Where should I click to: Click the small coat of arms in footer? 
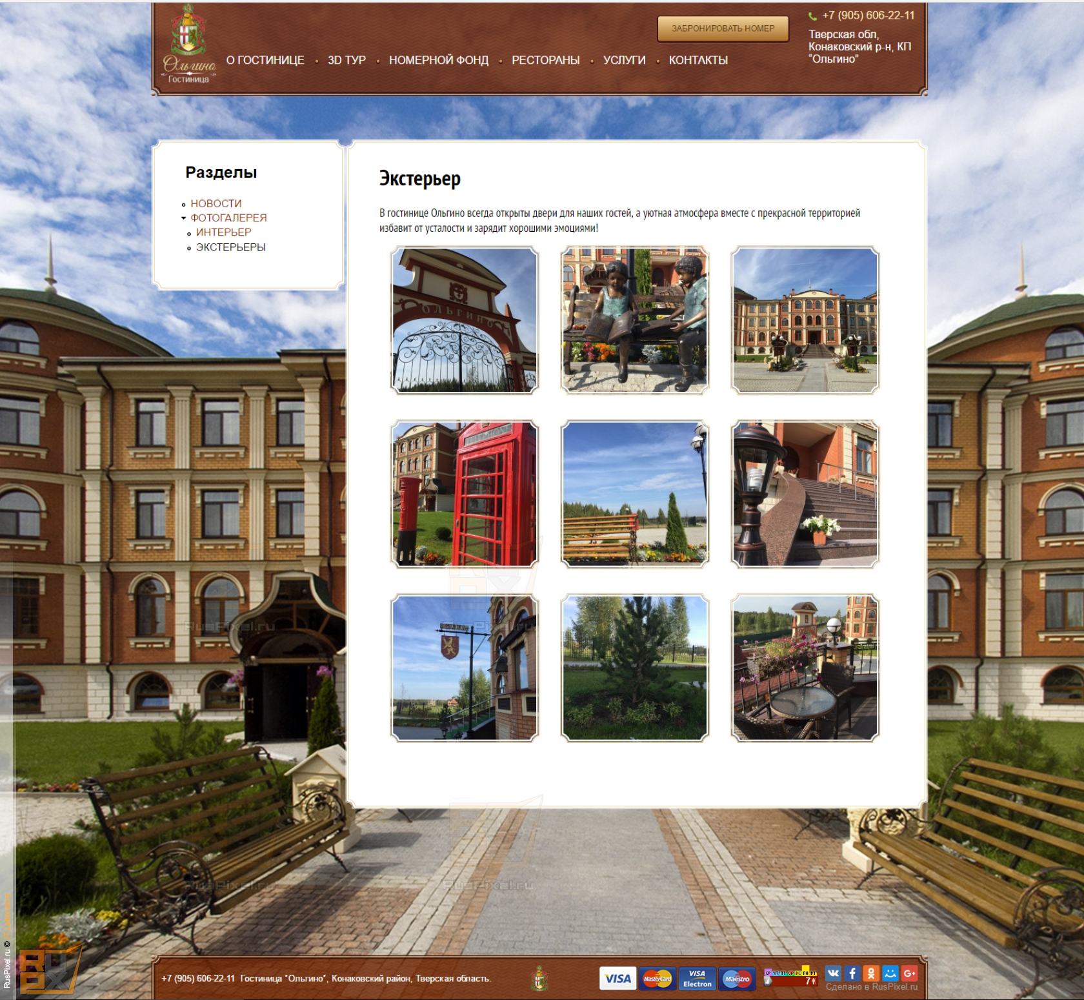tap(539, 979)
